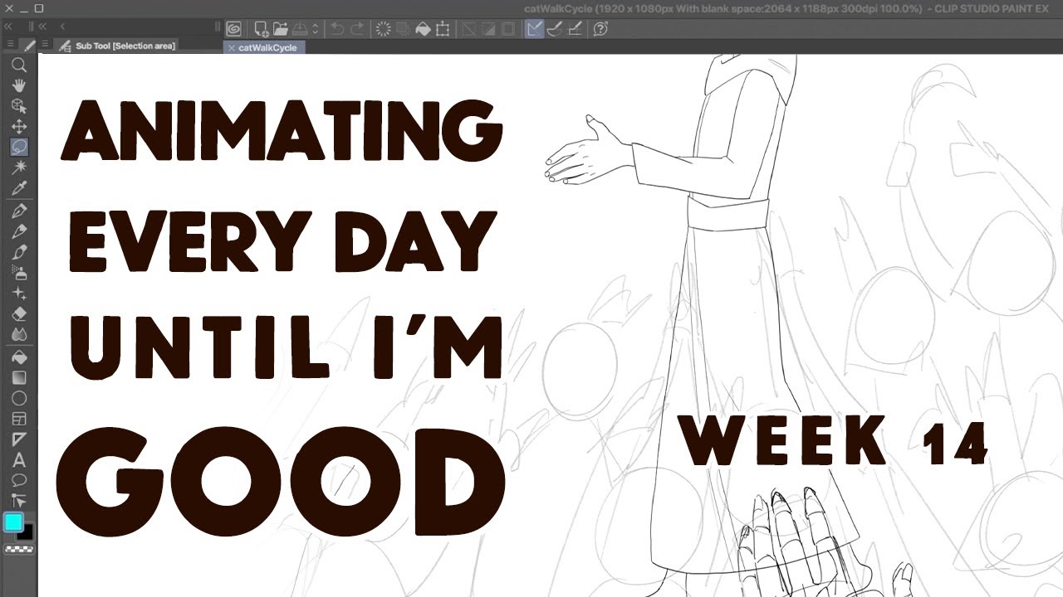Open Clip Studio launcher icon

pos(234,29)
